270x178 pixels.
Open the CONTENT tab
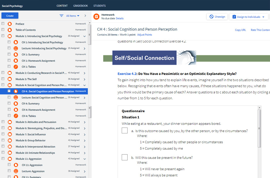tap(62, 6)
